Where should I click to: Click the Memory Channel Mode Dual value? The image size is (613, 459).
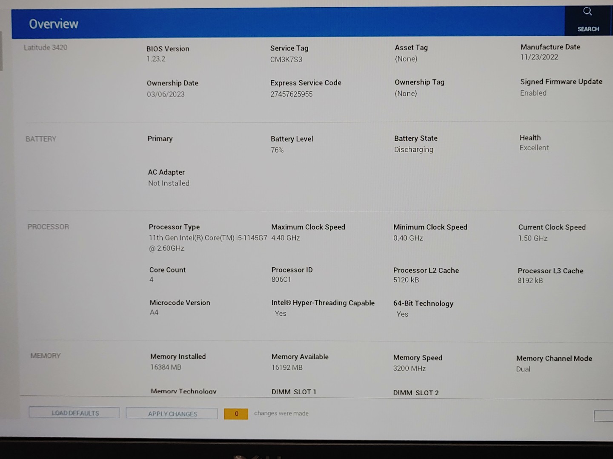(523, 369)
